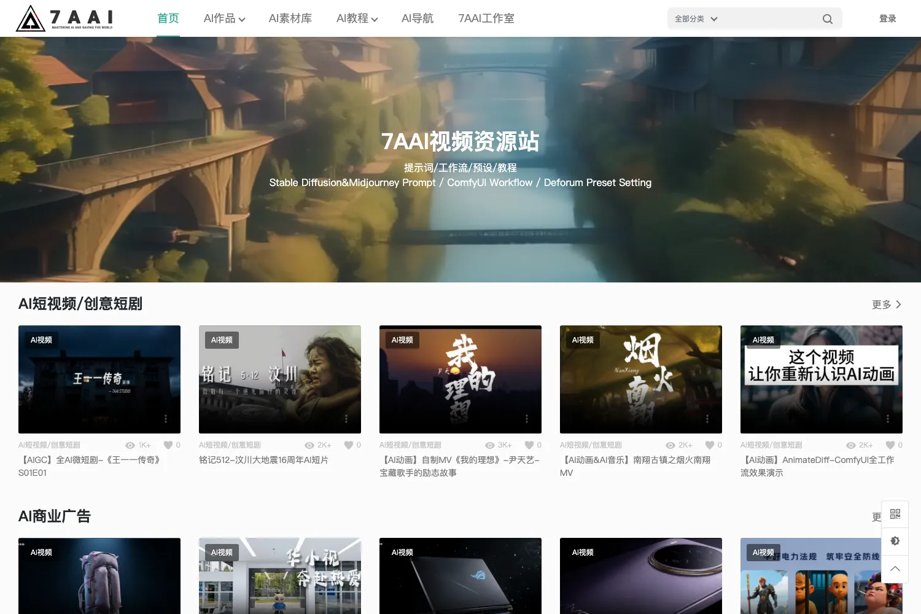The height and width of the screenshot is (614, 921).
Task: Click views eye icon on 王一一传奇 card
Action: click(x=130, y=445)
